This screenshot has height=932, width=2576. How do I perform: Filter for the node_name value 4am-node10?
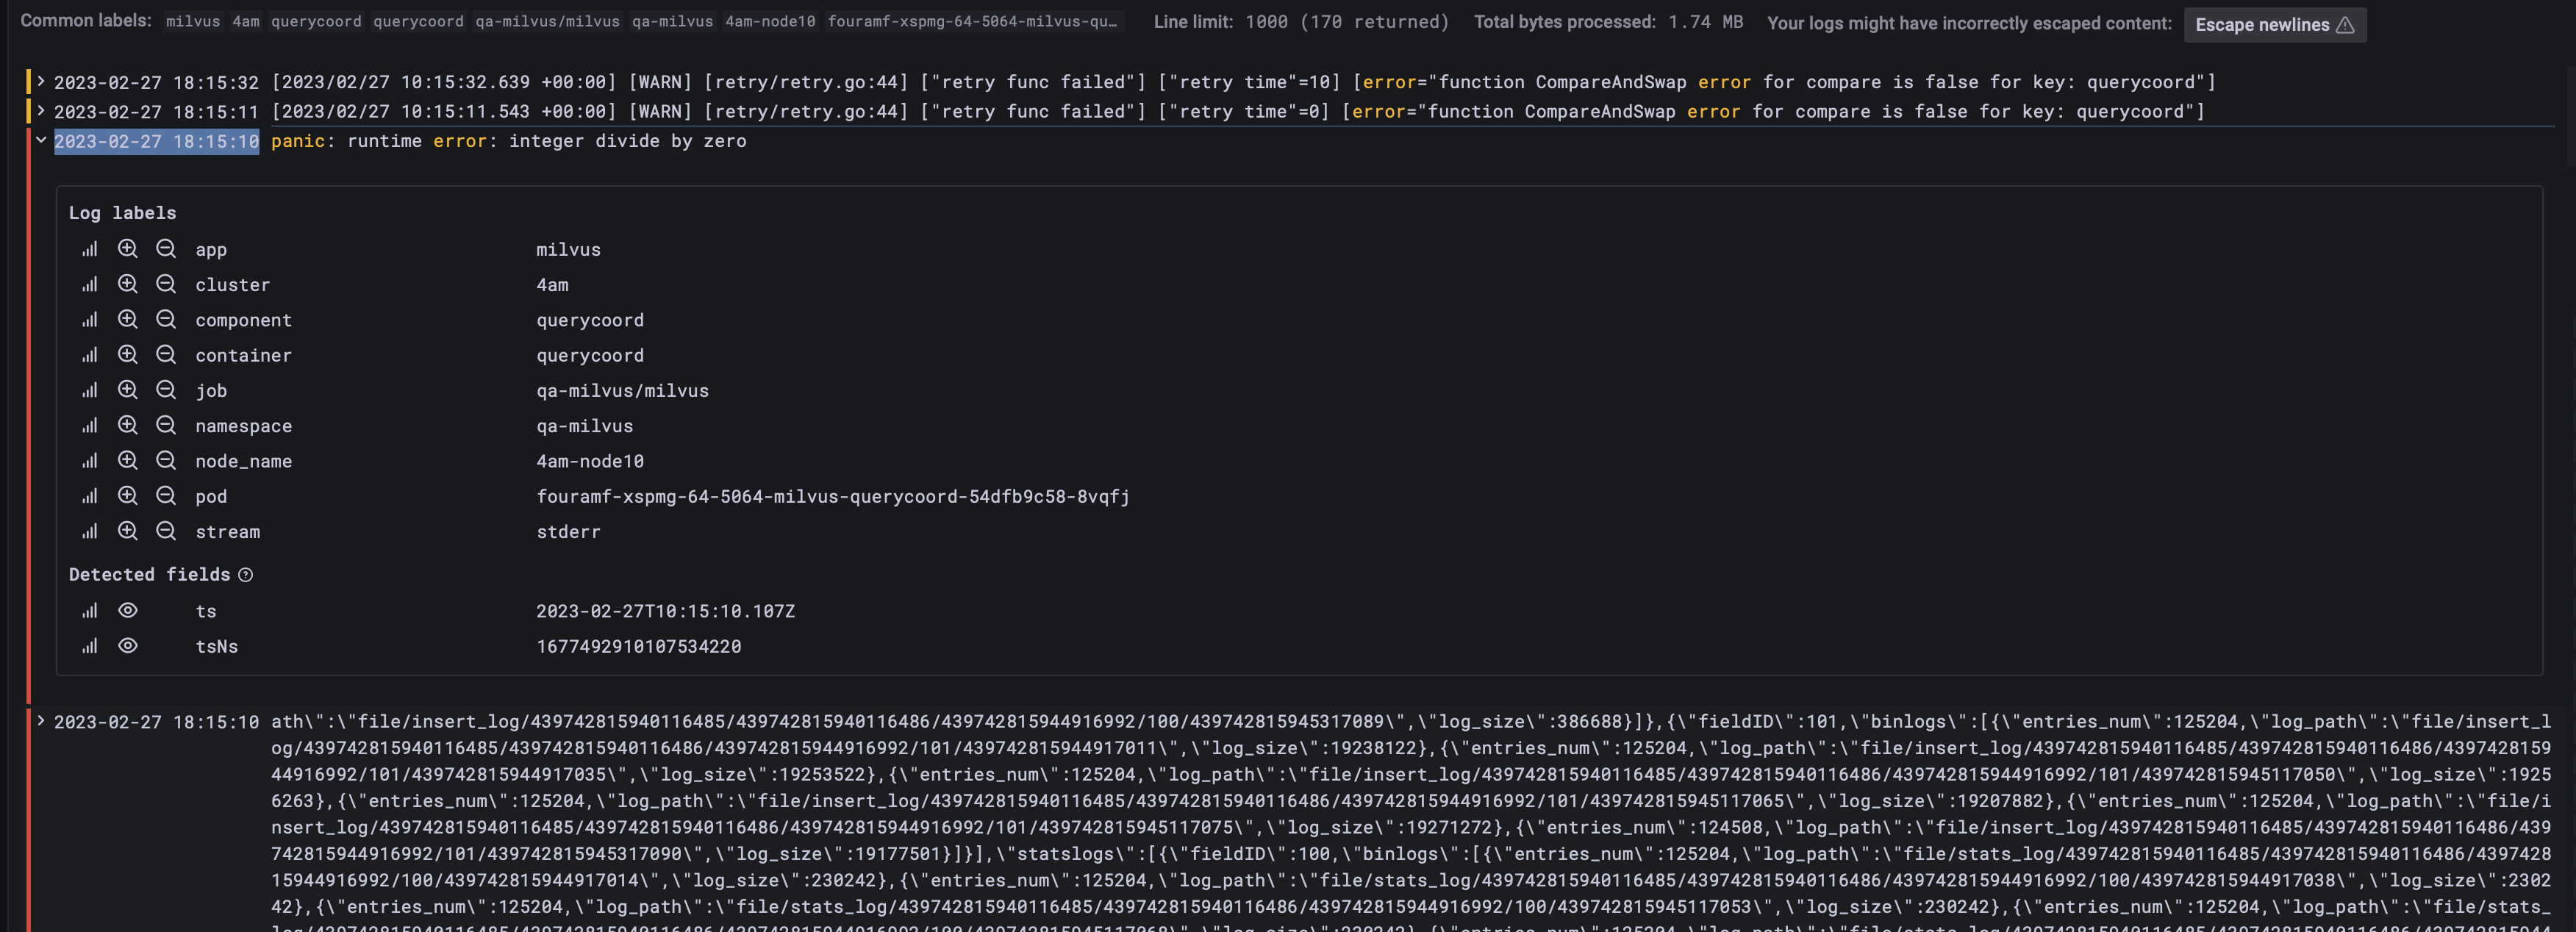point(128,460)
